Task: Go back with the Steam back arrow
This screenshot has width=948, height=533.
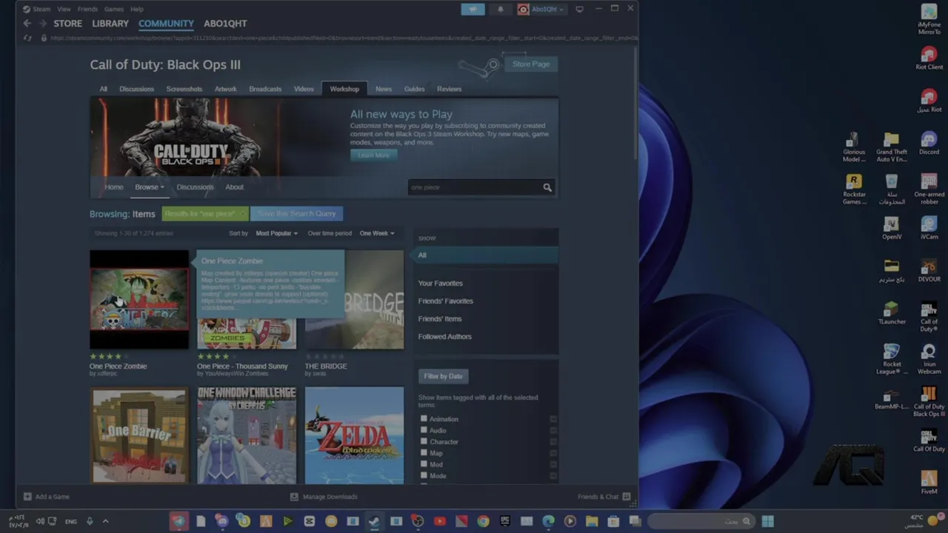Action: (x=27, y=24)
